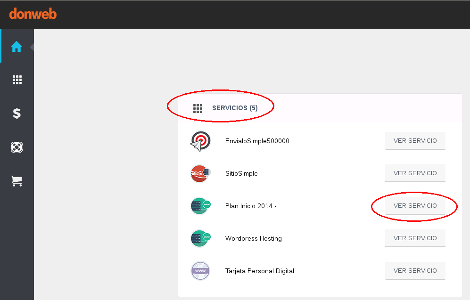Open the support lifebuoy icon in sidebar
This screenshot has width=470, height=300.
pyautogui.click(x=17, y=147)
